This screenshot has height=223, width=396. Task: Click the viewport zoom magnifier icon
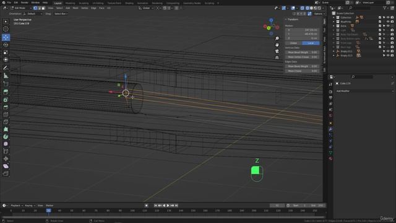(277, 38)
